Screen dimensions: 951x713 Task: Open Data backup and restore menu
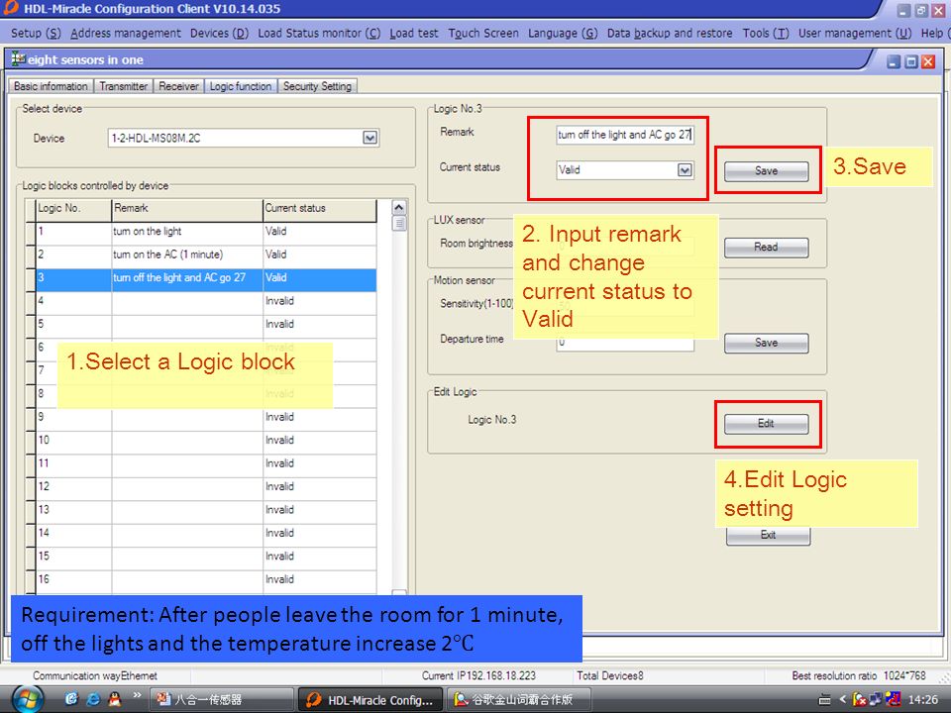(670, 33)
